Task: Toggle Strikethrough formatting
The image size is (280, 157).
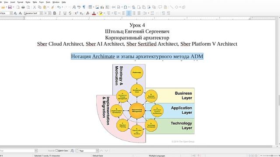Action: pyautogui.click(x=70, y=13)
